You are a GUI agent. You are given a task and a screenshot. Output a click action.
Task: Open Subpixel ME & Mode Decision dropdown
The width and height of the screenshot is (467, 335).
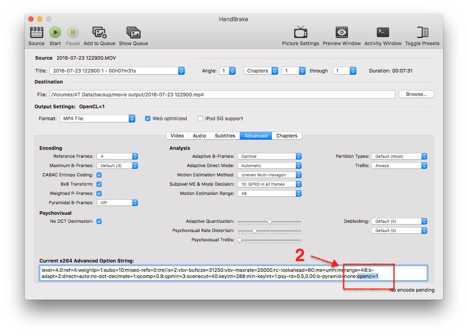pos(269,184)
